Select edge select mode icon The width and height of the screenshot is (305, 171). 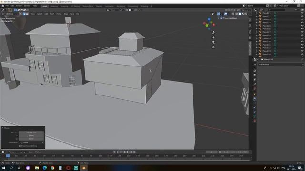click(24, 14)
